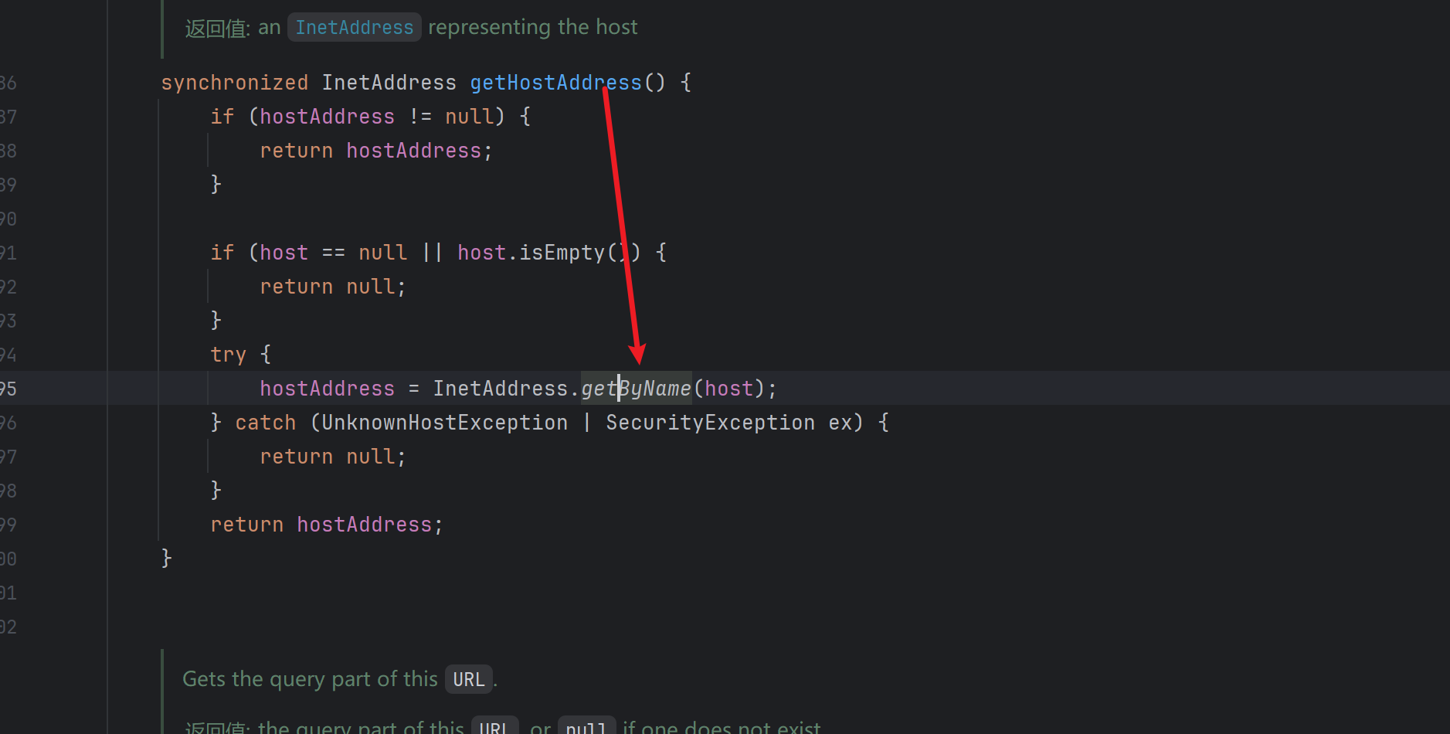Place the cursor on the isEmpty call
This screenshot has width=1450, height=734.
[x=562, y=253]
